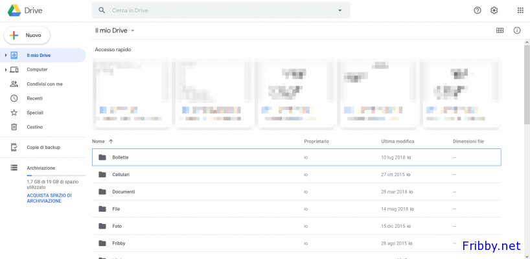
Task: Open the Google apps grid
Action: tap(520, 10)
